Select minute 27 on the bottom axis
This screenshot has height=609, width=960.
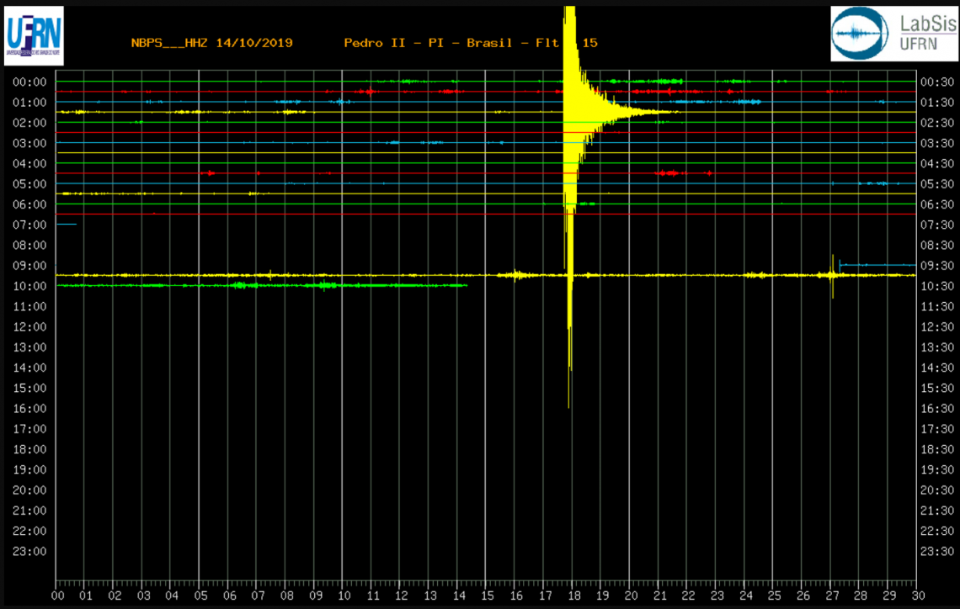click(x=829, y=596)
